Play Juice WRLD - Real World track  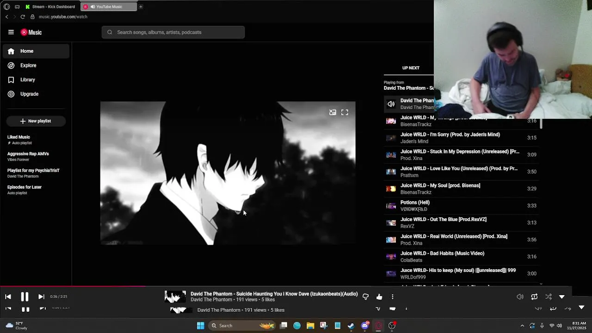462,240
